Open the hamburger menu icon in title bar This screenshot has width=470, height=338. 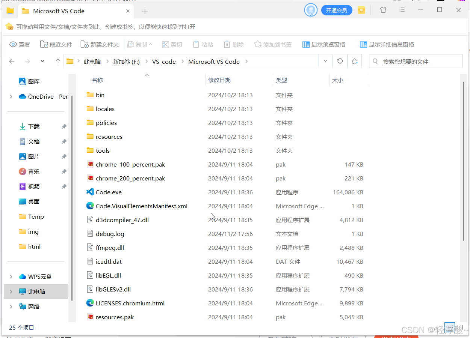[x=402, y=10]
